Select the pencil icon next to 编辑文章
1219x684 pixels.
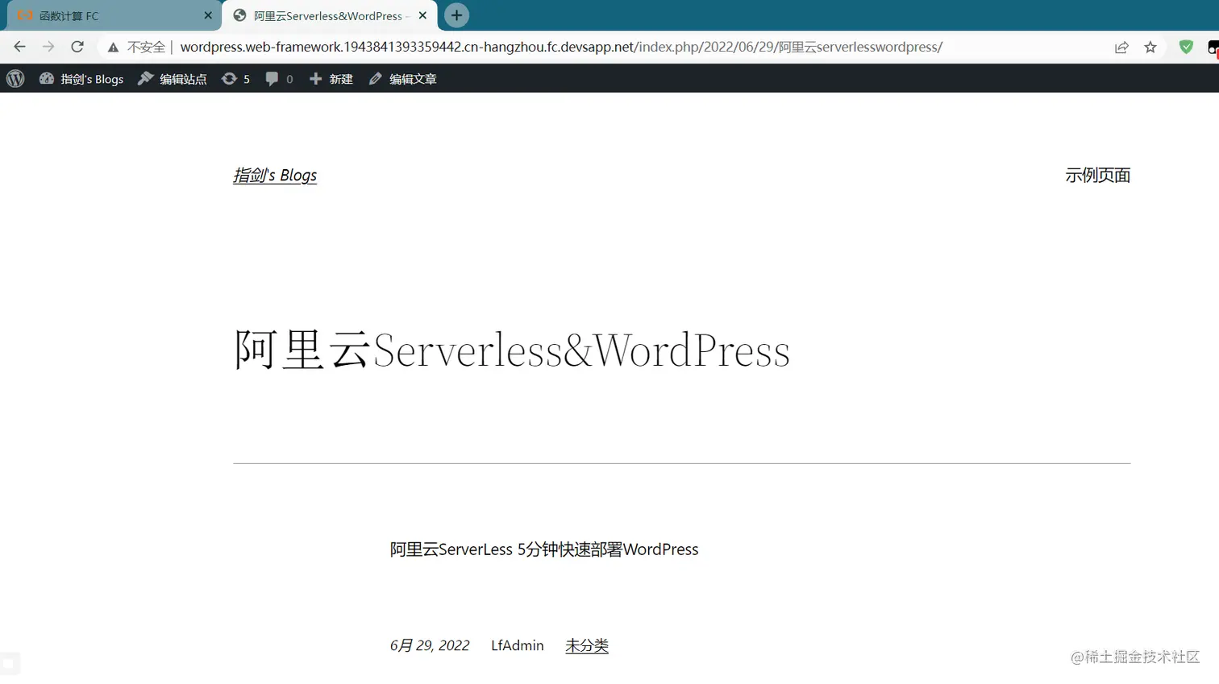click(x=373, y=78)
